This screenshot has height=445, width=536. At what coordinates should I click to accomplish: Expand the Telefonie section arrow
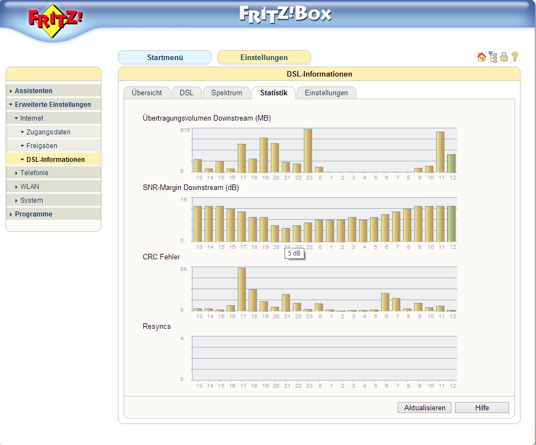coord(16,173)
